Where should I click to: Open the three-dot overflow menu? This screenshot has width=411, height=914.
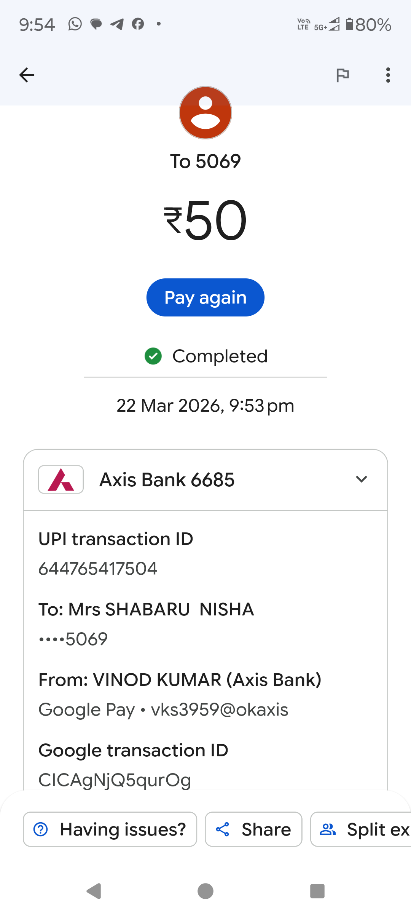388,75
